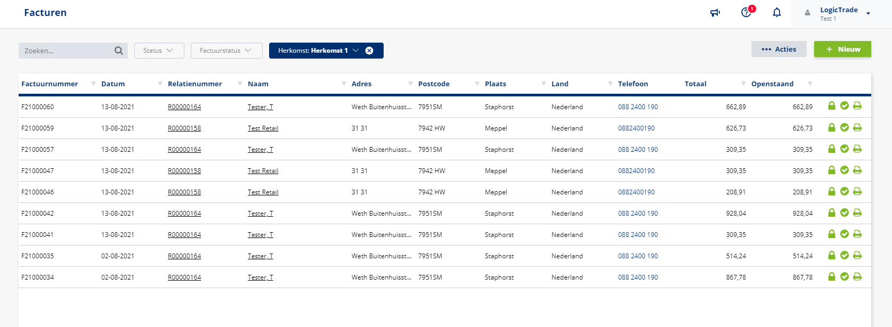Click the green checkmark icon for F21000059
Screen dimensions: 892x327
[845, 127]
